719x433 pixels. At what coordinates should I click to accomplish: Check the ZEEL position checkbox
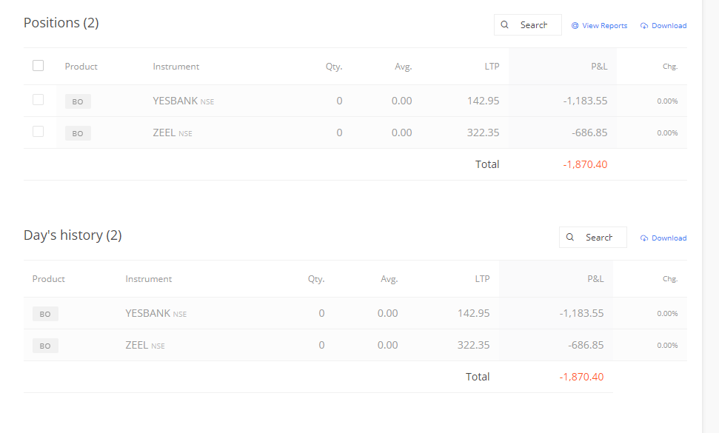[x=38, y=132]
